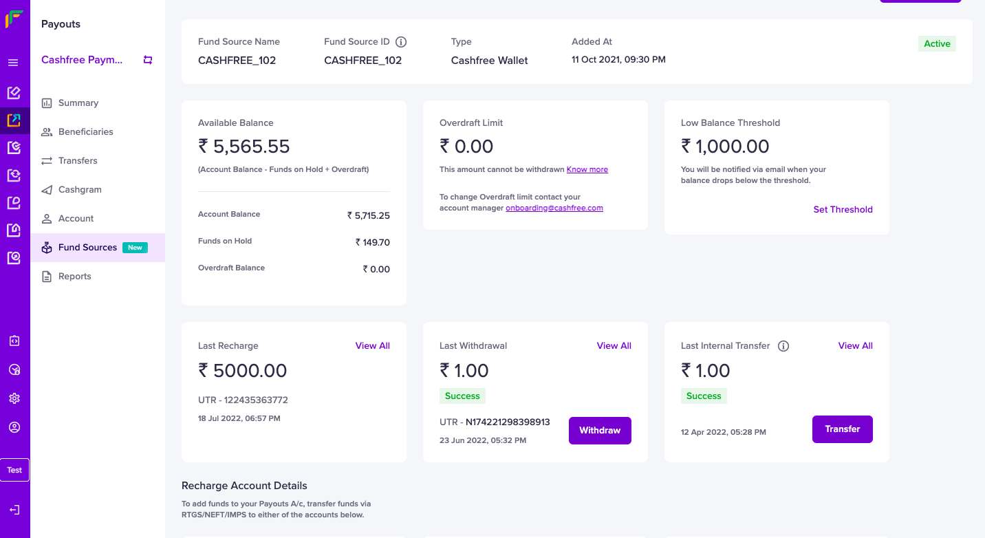The image size is (985, 538).
Task: Click View All in Last Recharge
Action: pyautogui.click(x=372, y=346)
